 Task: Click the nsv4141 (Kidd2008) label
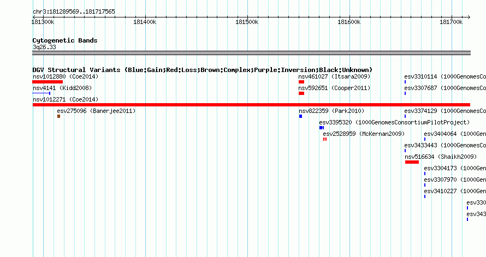click(62, 88)
